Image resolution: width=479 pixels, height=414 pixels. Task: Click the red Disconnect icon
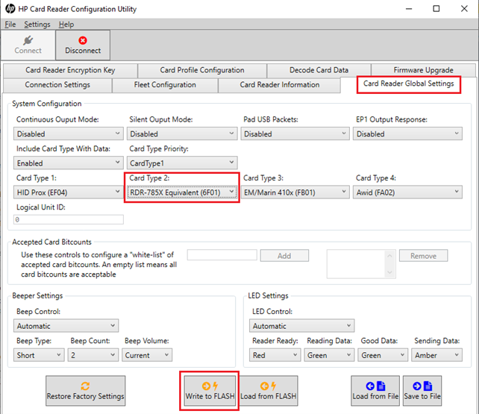point(83,40)
